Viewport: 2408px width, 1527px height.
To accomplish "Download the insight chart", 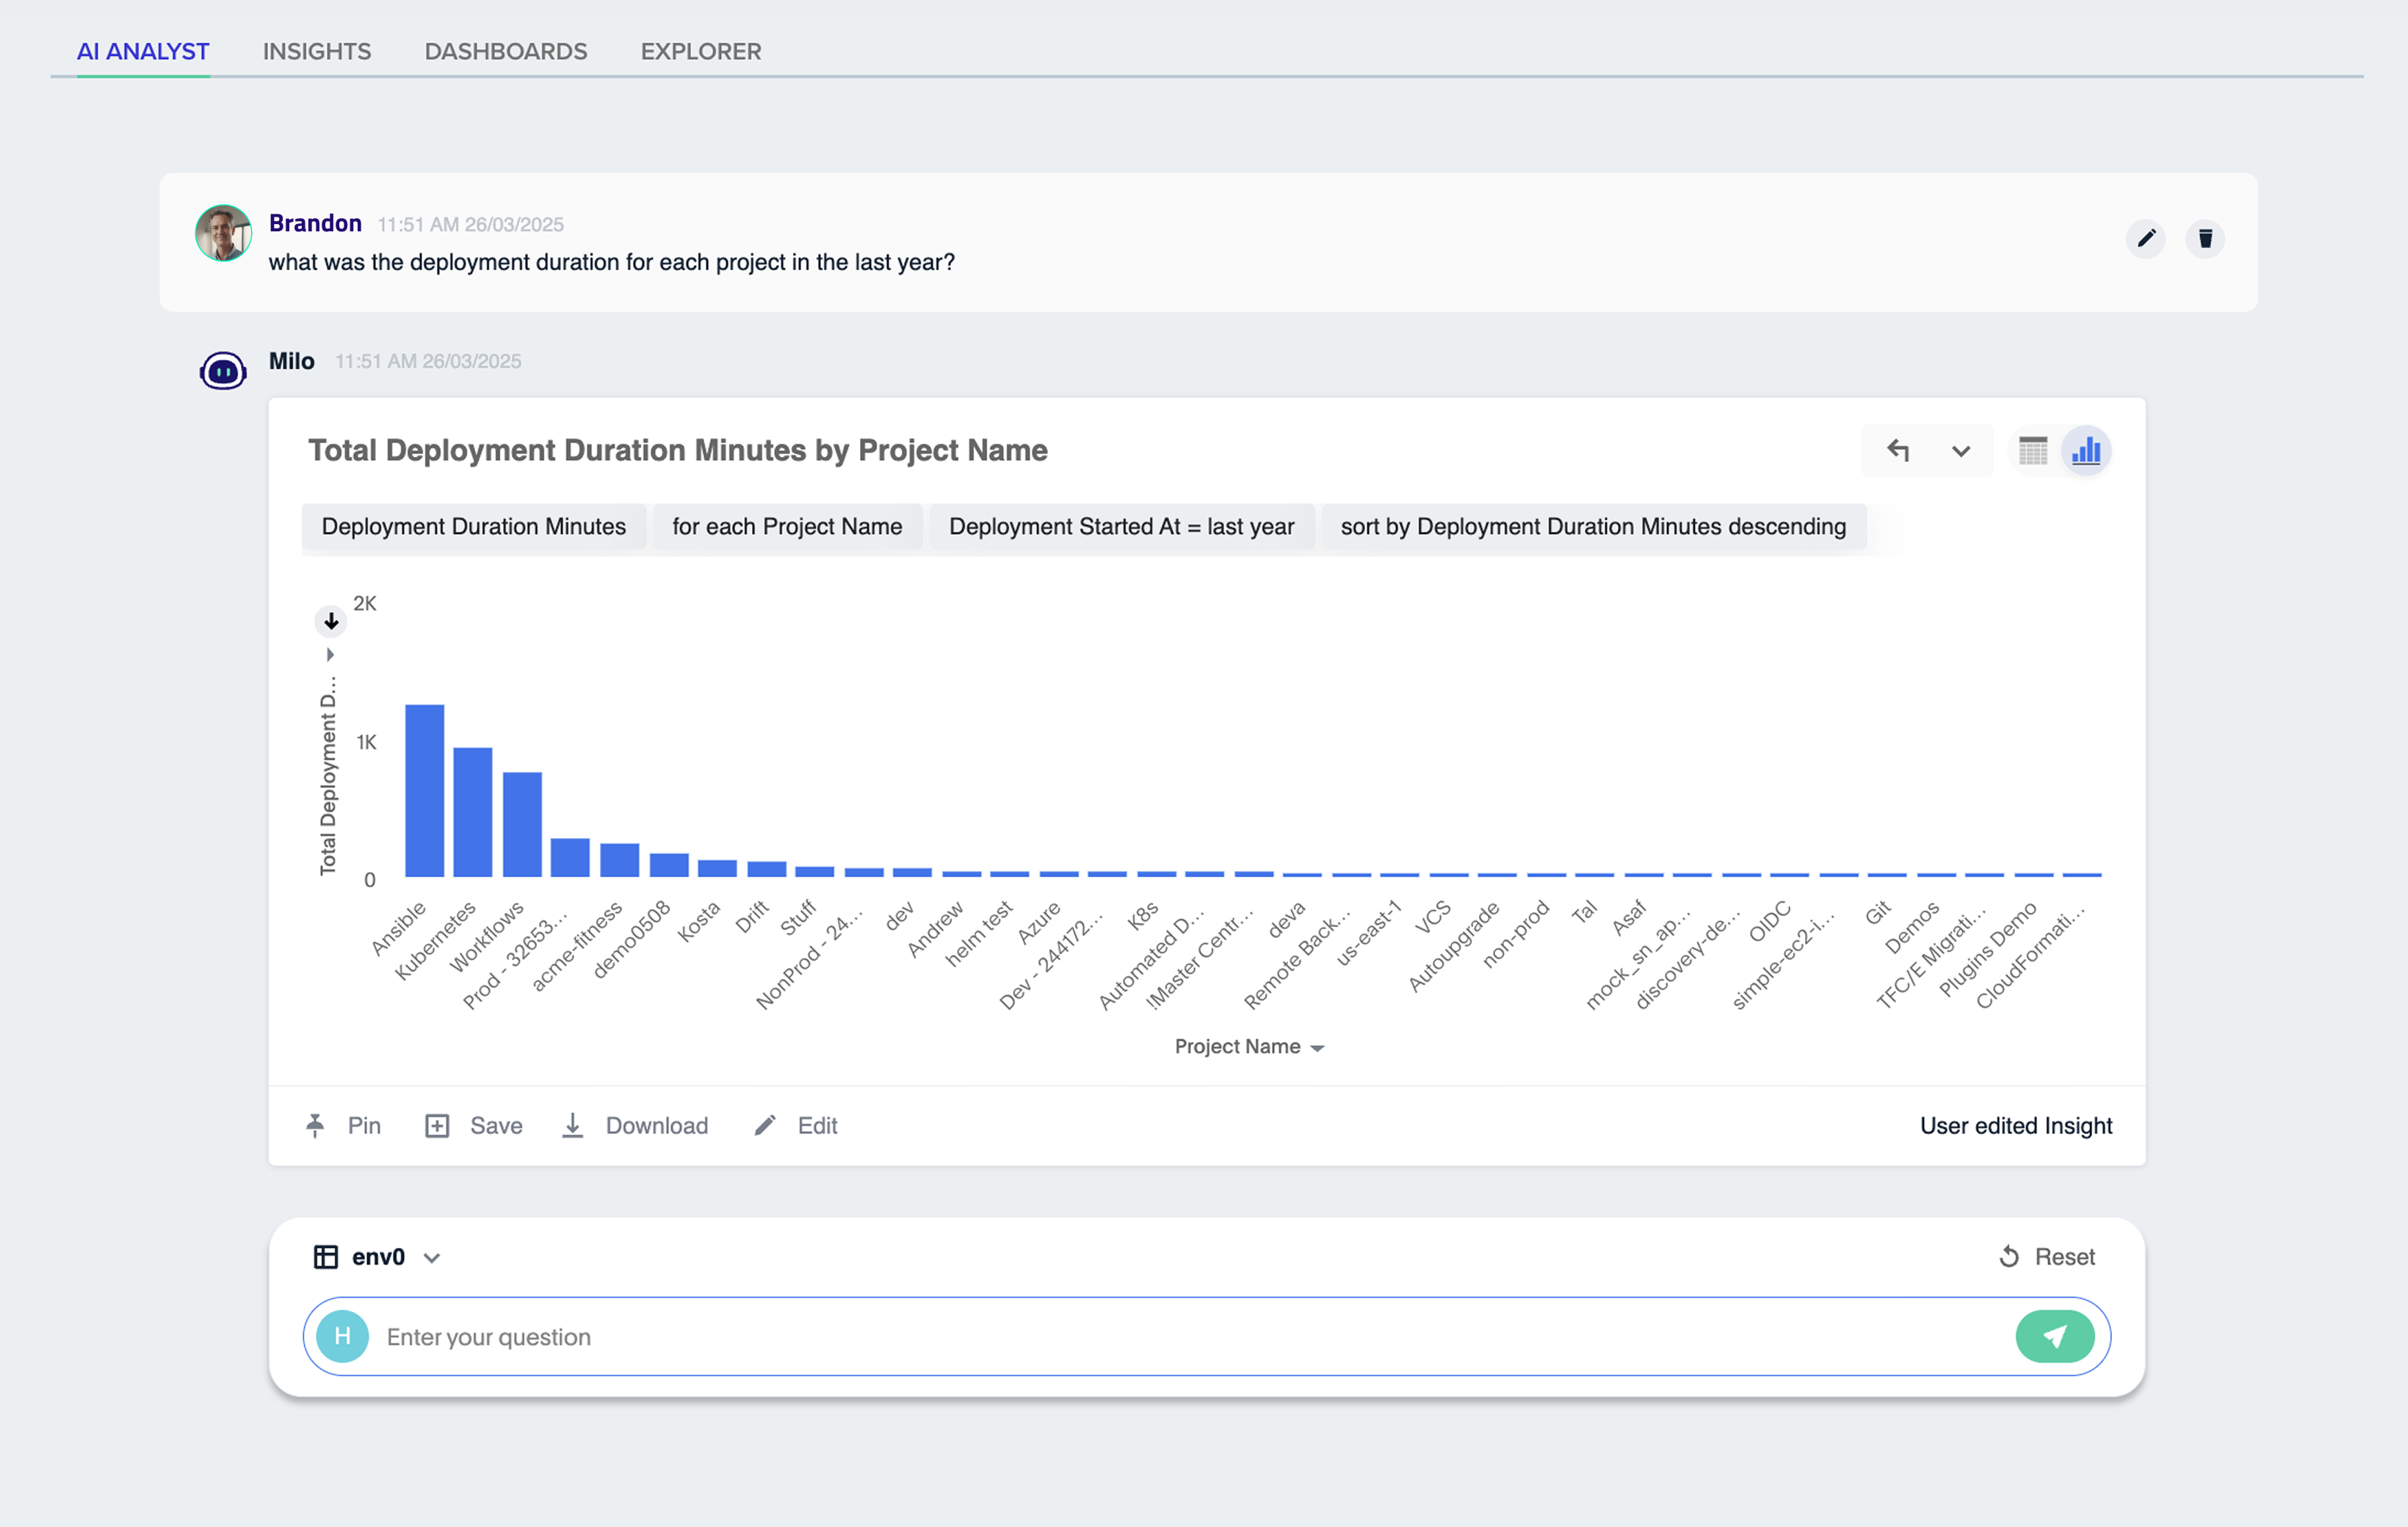I will pos(635,1126).
